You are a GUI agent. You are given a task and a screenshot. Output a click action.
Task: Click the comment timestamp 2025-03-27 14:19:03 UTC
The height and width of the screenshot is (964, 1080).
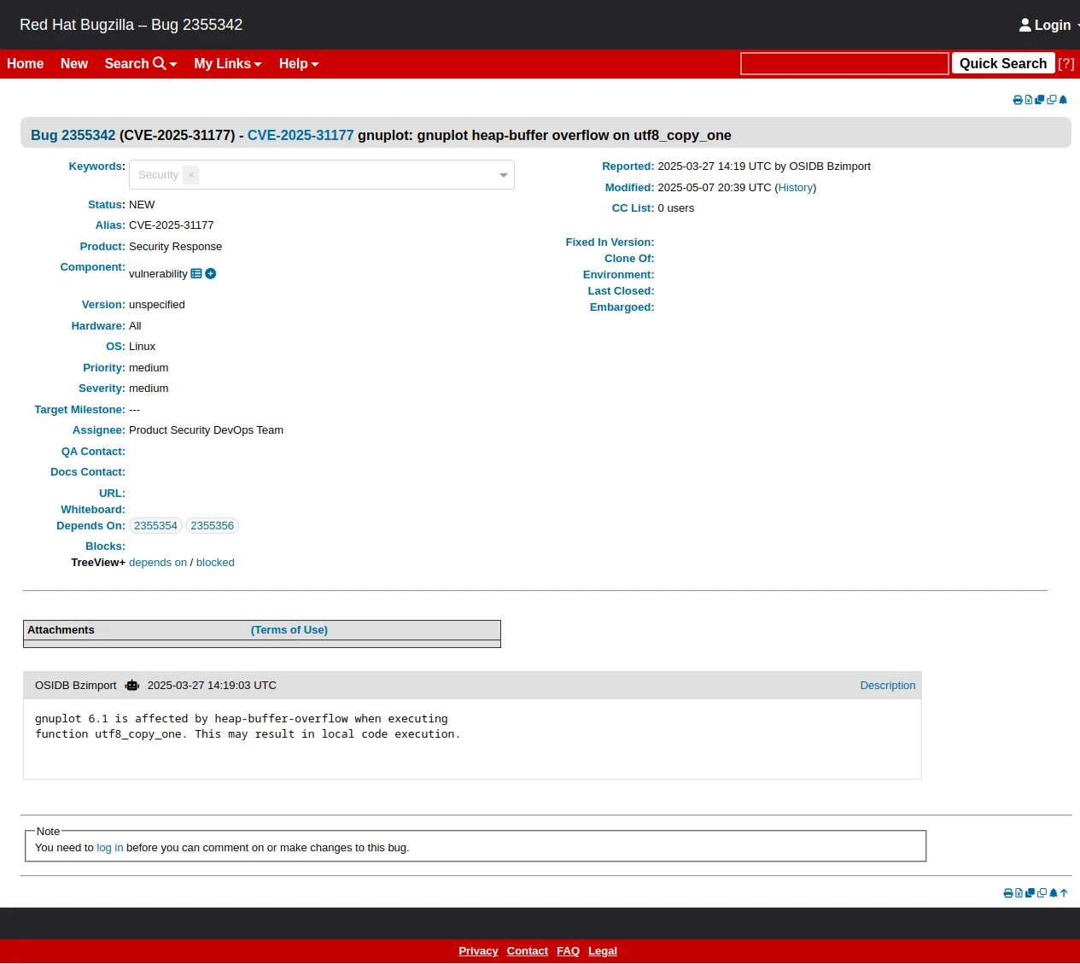[x=212, y=685]
